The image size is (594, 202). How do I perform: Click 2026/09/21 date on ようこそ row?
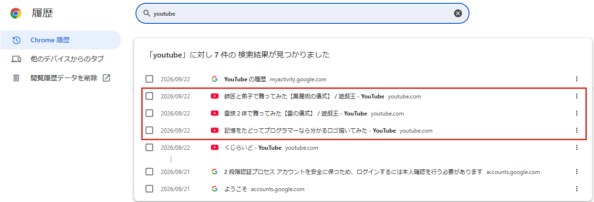[175, 189]
